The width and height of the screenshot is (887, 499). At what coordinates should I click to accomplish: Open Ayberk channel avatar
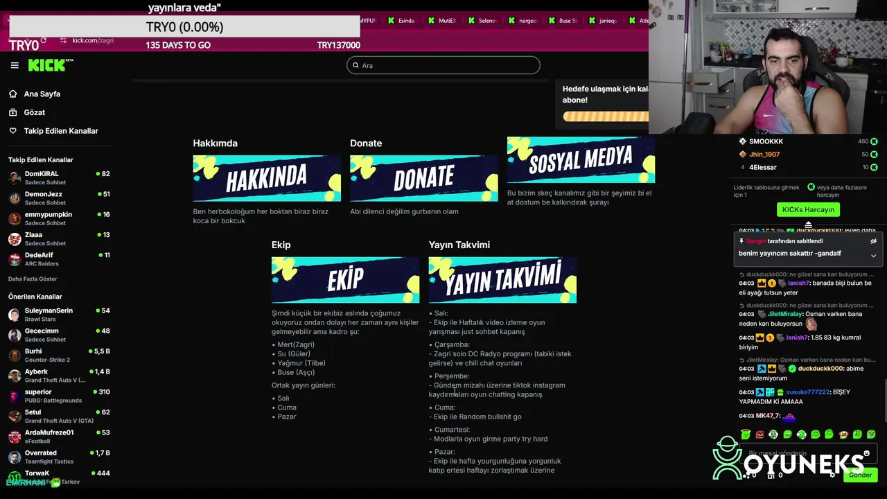coord(14,376)
